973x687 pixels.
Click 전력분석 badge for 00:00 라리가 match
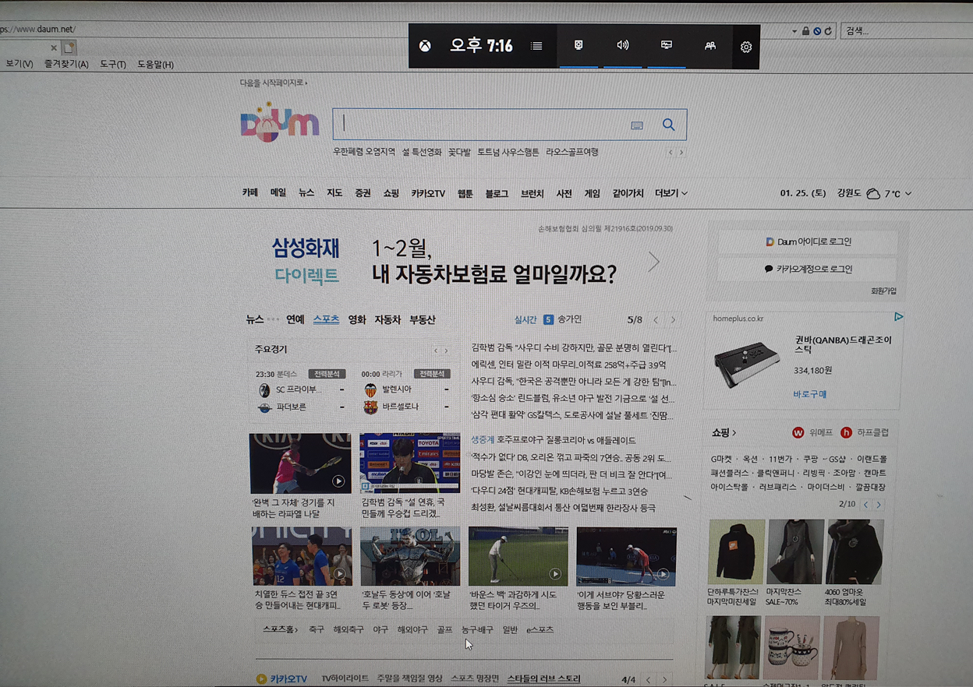click(x=432, y=374)
